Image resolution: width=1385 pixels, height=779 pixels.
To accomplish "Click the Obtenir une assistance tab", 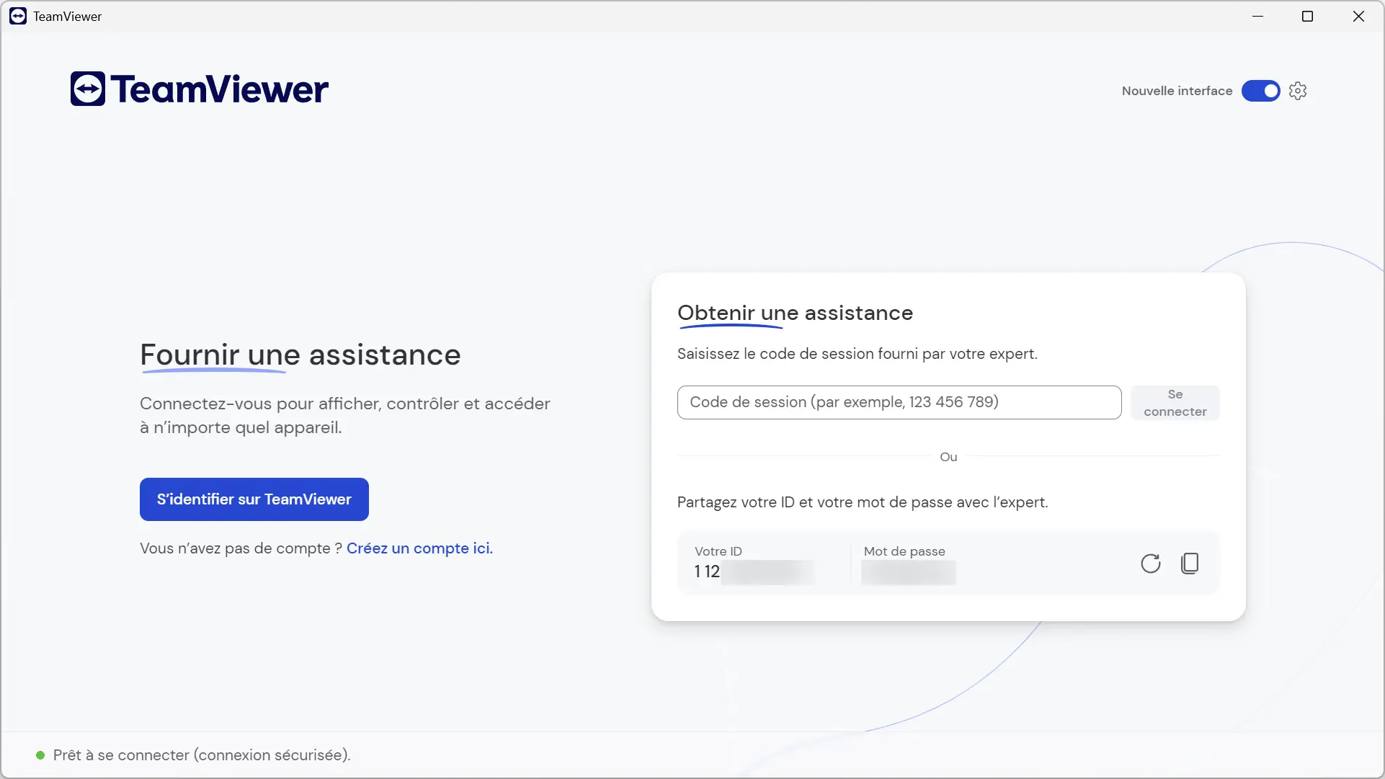I will pos(794,312).
